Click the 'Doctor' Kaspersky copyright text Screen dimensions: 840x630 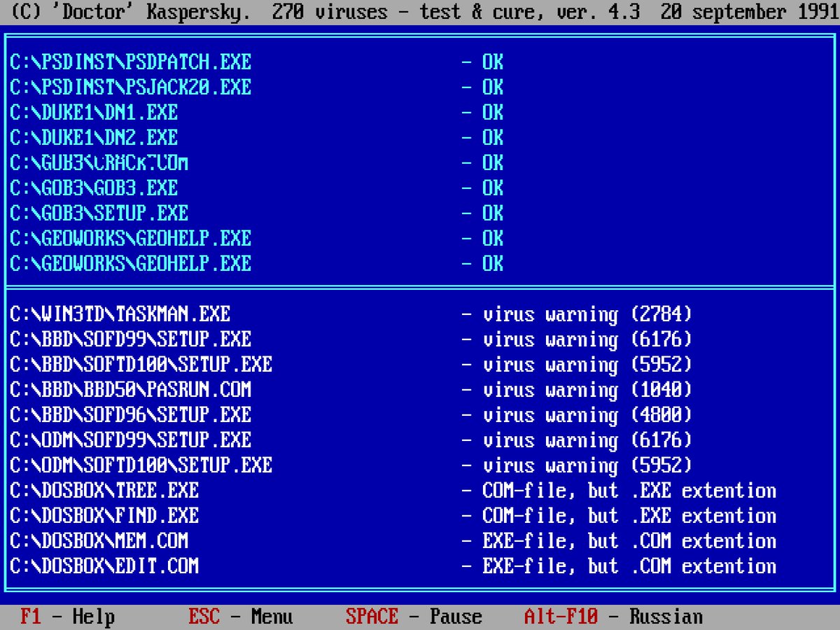tap(130, 12)
